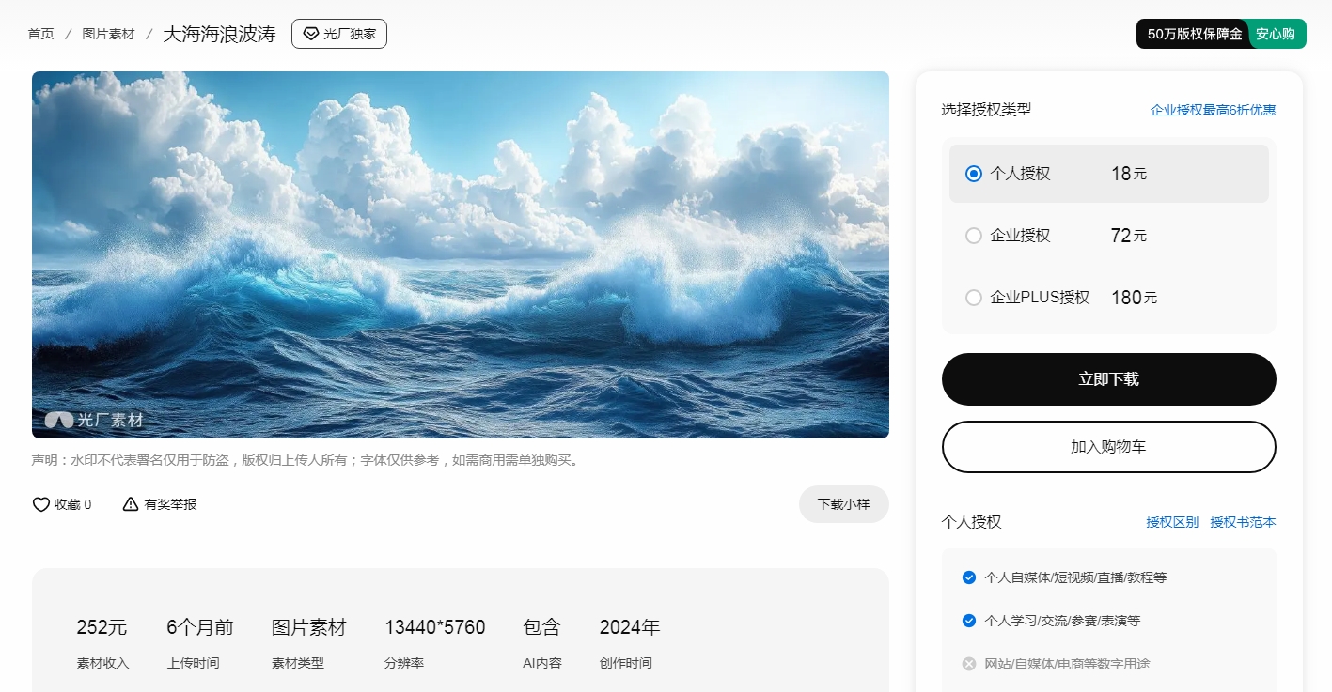The height and width of the screenshot is (692, 1332).
Task: Click the 180元 price
Action: coord(1134,298)
